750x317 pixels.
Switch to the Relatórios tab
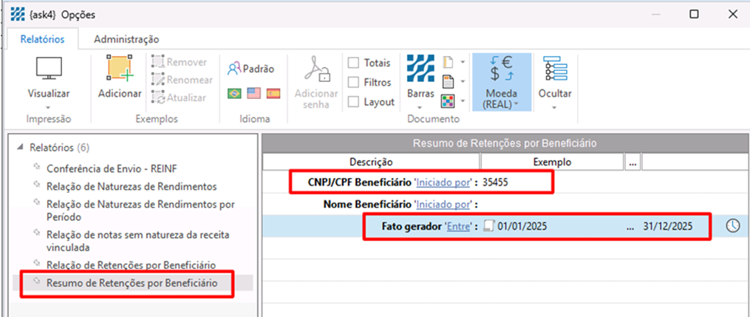pos(42,39)
